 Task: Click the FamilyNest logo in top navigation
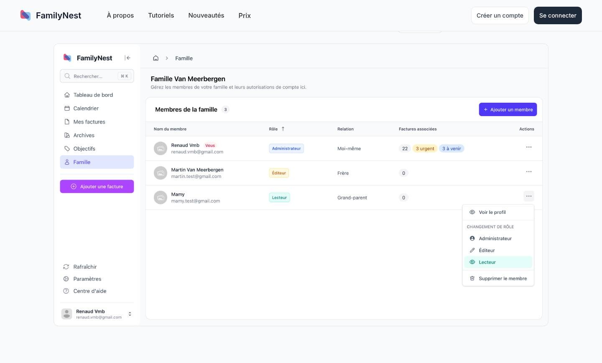click(51, 15)
